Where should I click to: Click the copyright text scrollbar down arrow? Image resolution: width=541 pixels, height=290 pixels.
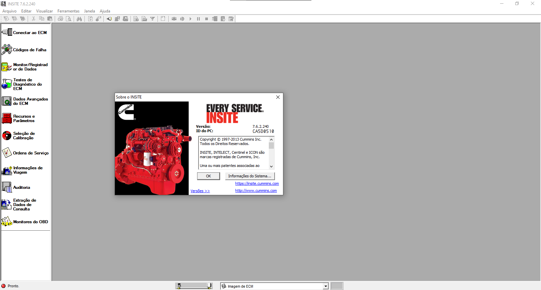271,166
